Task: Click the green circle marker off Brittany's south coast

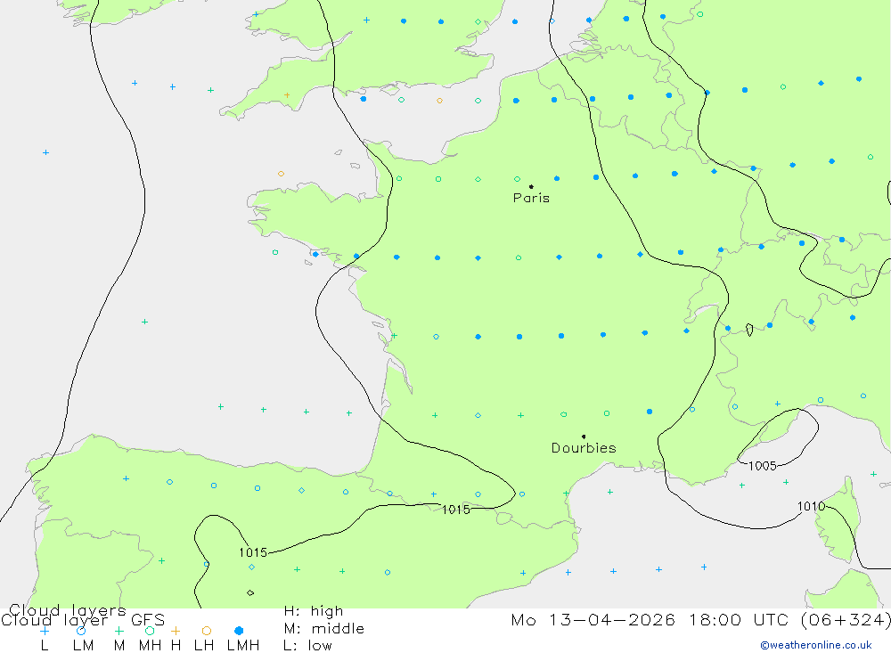Action: (x=275, y=252)
